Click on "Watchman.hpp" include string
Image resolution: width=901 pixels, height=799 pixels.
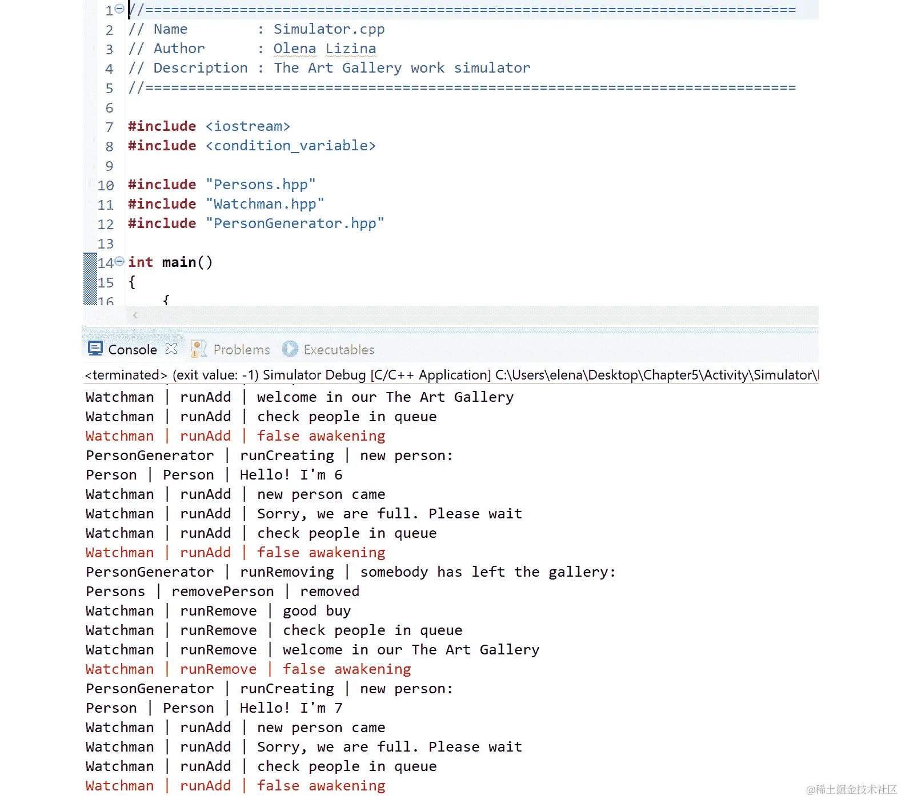tap(265, 204)
